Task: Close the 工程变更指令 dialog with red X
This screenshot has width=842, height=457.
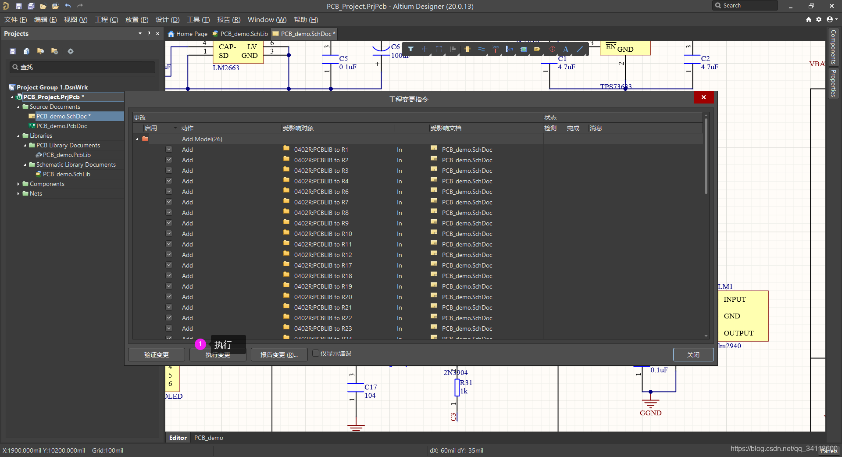Action: pyautogui.click(x=703, y=97)
